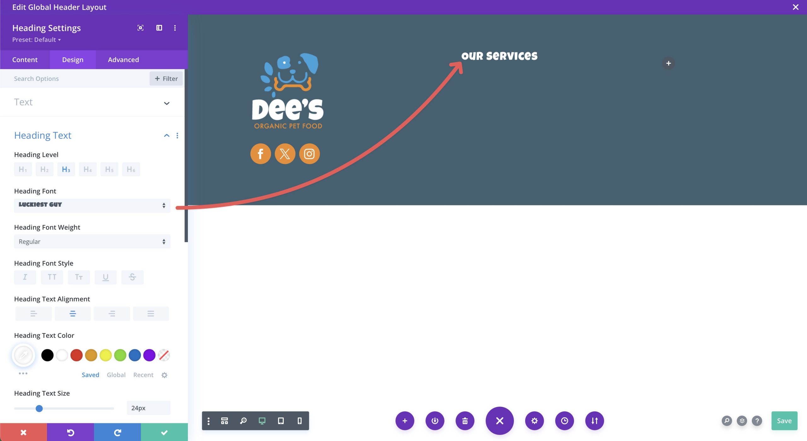Select H1 heading level
Viewport: 807px width, 441px height.
point(22,169)
